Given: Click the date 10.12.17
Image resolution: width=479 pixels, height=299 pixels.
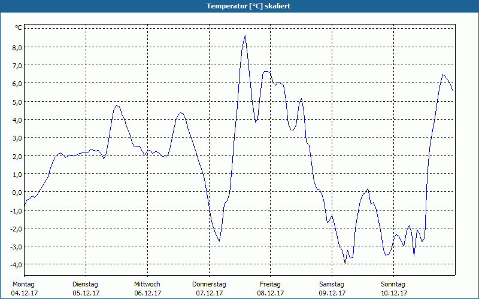Looking at the screenshot, I should (x=394, y=293).
